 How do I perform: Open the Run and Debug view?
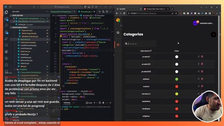click(x=6, y=38)
